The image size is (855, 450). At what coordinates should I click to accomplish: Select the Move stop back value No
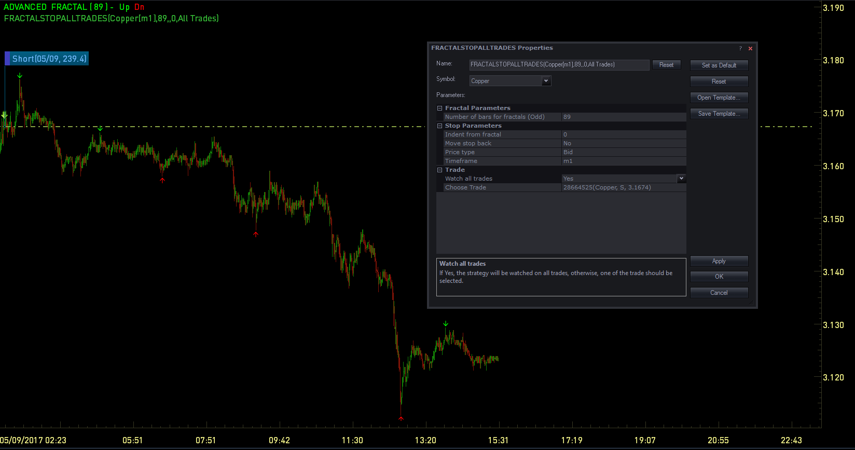click(x=624, y=143)
